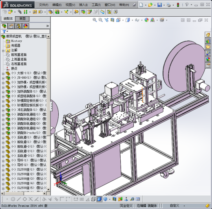Click the Section View icon

[112, 20]
